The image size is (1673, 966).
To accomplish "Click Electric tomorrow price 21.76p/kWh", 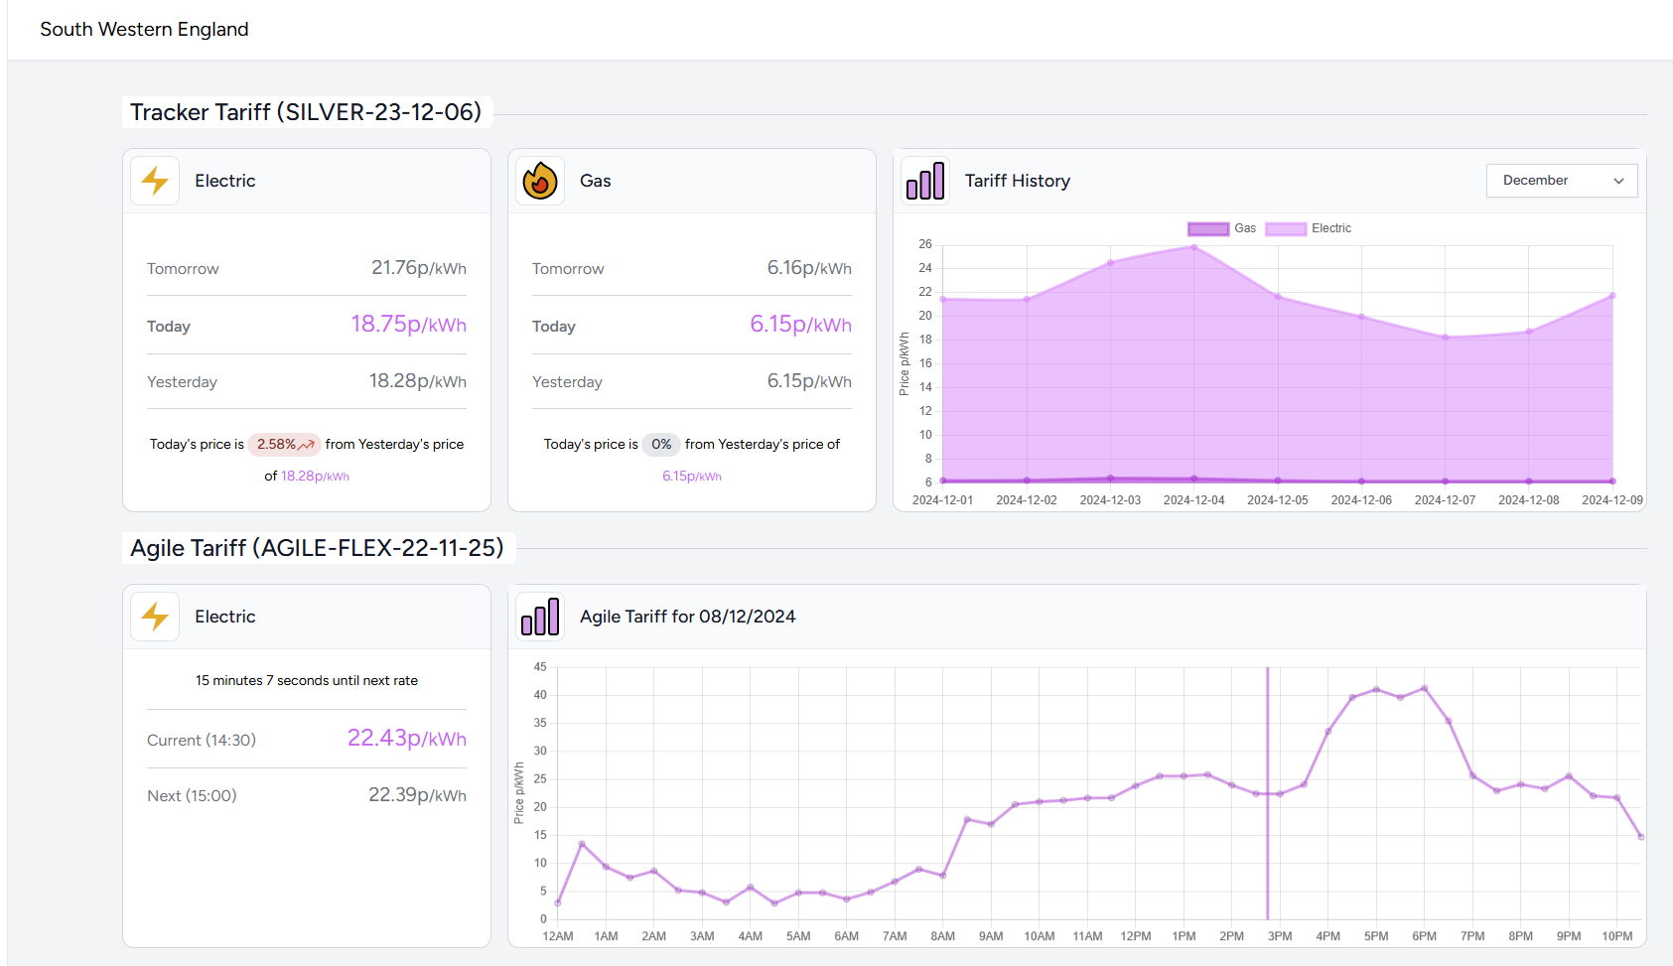I will click(x=419, y=268).
